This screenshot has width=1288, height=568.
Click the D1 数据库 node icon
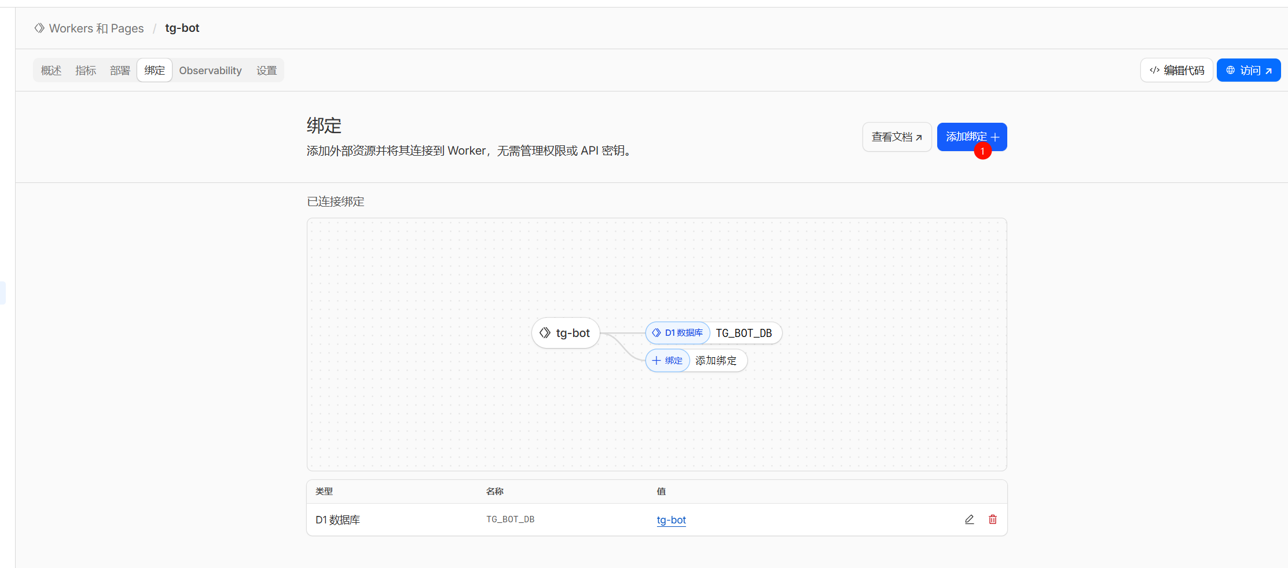[x=656, y=333]
